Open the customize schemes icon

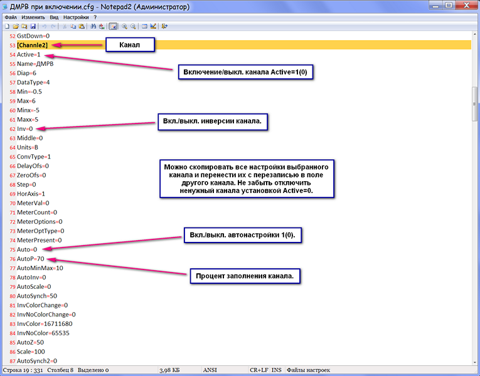153,26
